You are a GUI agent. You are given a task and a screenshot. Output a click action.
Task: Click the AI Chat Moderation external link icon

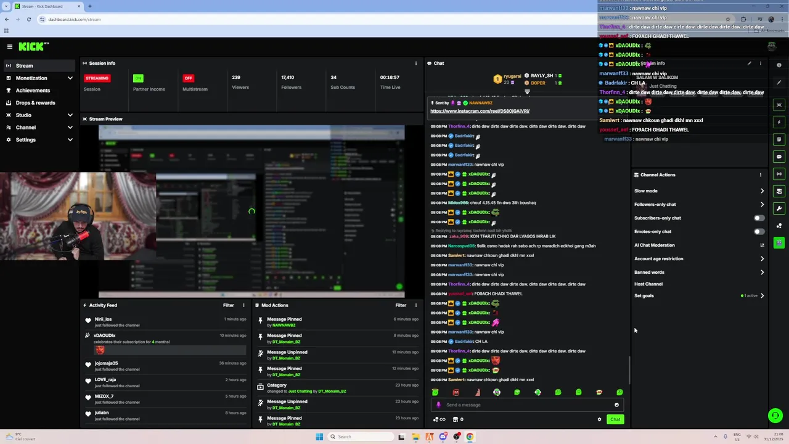pos(762,245)
